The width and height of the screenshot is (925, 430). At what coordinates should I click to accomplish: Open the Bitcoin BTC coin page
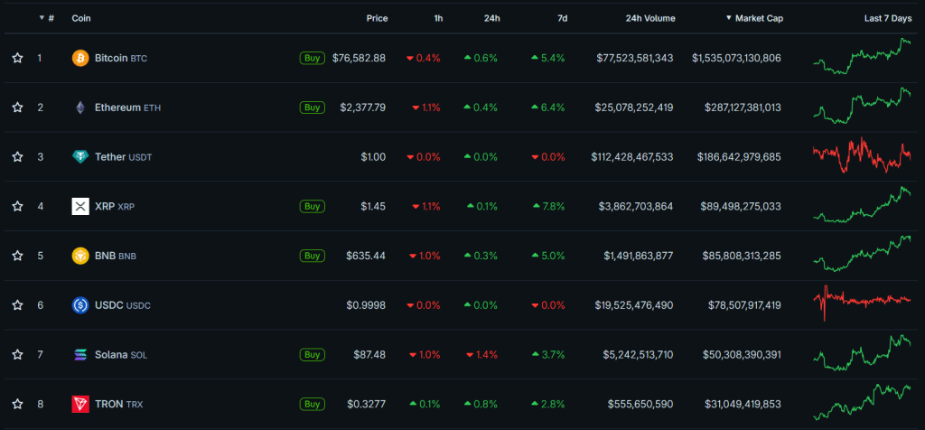pos(121,59)
